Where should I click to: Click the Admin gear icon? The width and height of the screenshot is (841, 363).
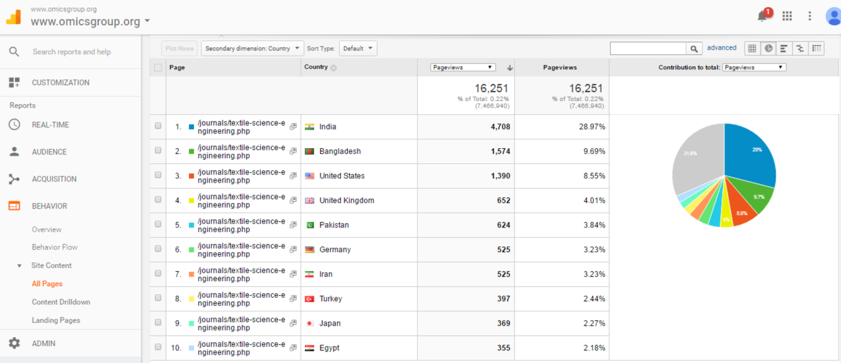(x=14, y=343)
